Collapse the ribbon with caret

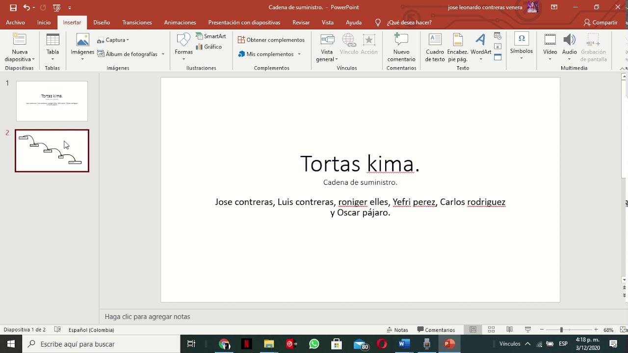tap(623, 69)
